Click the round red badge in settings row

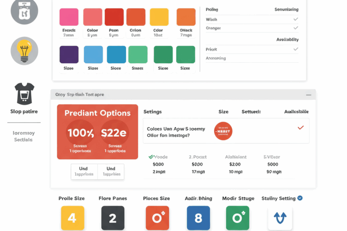point(223,131)
